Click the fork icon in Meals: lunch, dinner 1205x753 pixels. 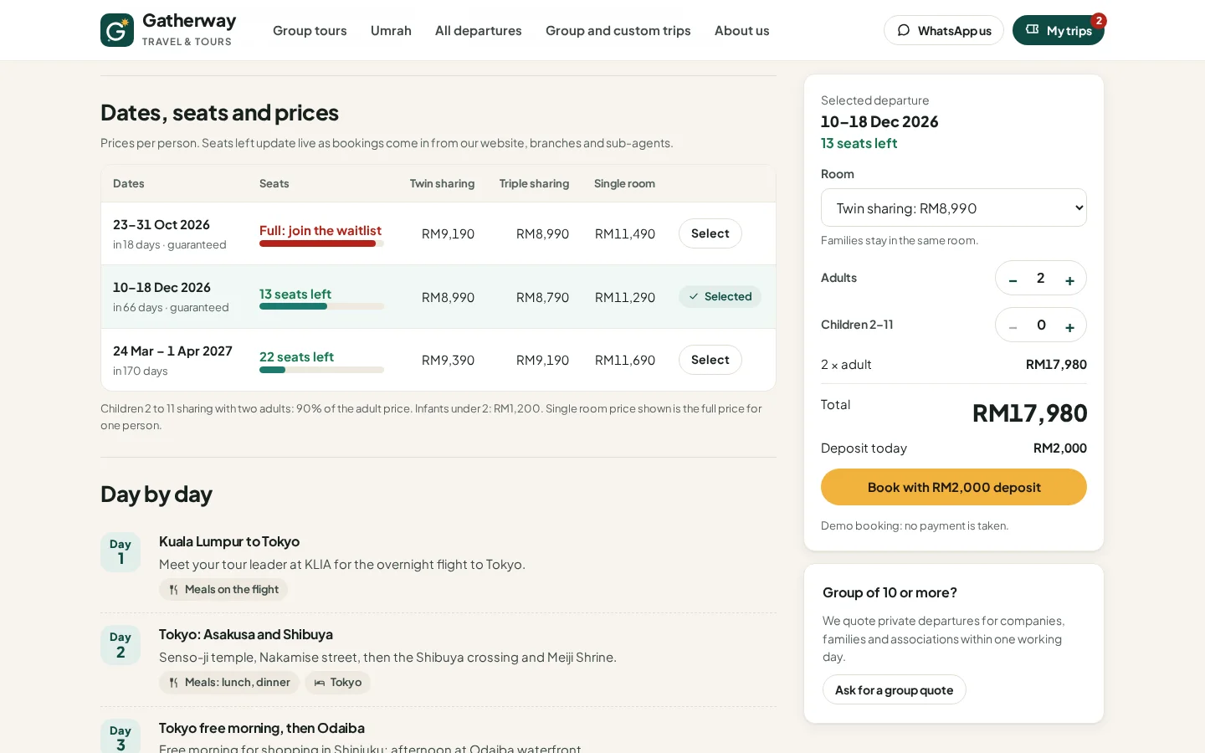click(x=174, y=683)
